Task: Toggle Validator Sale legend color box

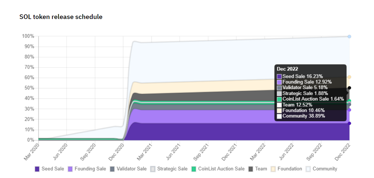Action: pyautogui.click(x=112, y=169)
